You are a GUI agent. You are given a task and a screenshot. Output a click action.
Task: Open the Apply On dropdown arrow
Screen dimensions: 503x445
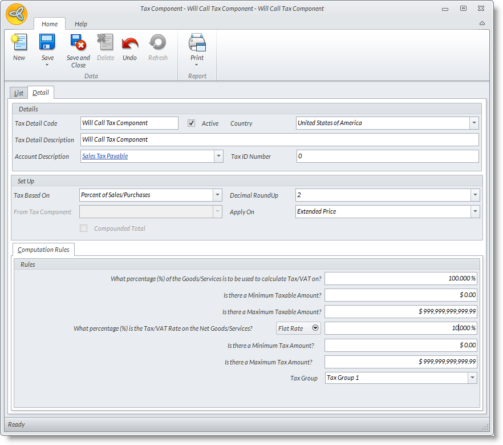click(x=474, y=212)
